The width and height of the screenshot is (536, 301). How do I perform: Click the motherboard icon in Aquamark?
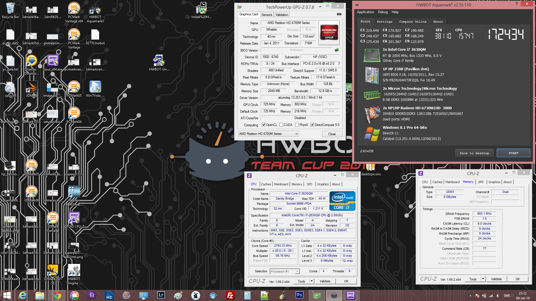point(372,75)
